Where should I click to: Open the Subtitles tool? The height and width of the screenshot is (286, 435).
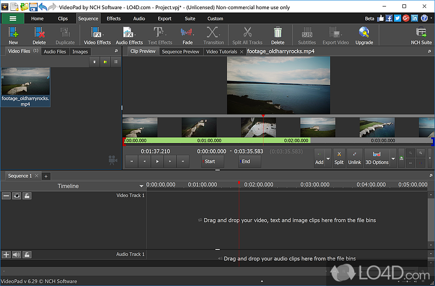pos(307,35)
